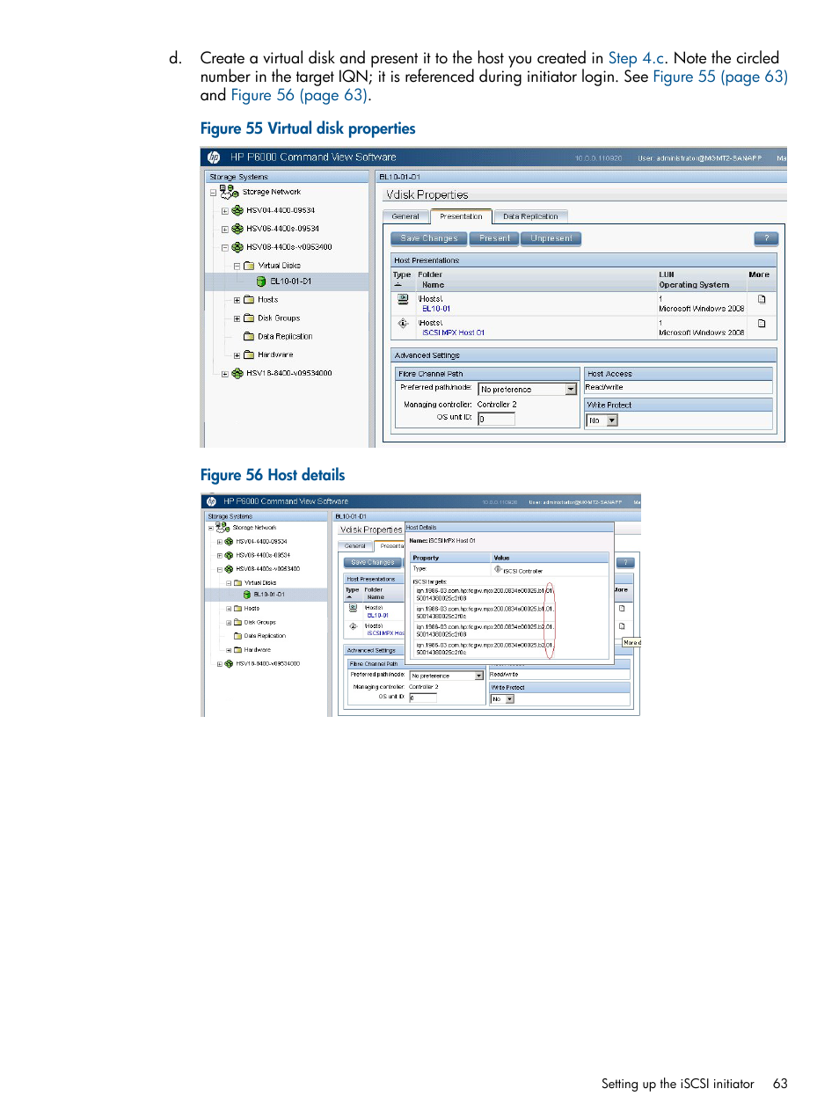Viewport: 839px width, 1118px height.
Task: Click Hosts folder icon in Figure 55 tree
Action: pos(249,300)
